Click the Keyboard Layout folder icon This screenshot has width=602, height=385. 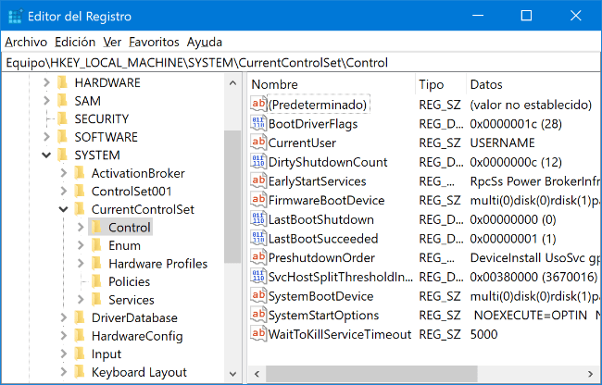[80, 372]
